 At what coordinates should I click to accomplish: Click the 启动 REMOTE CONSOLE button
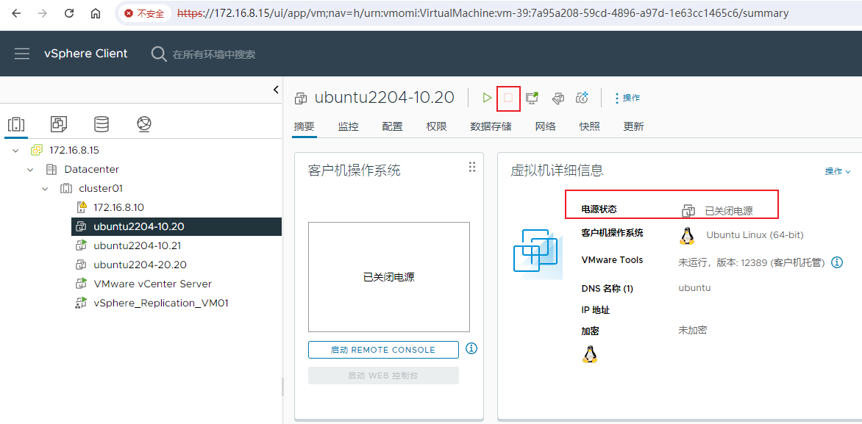tap(383, 350)
